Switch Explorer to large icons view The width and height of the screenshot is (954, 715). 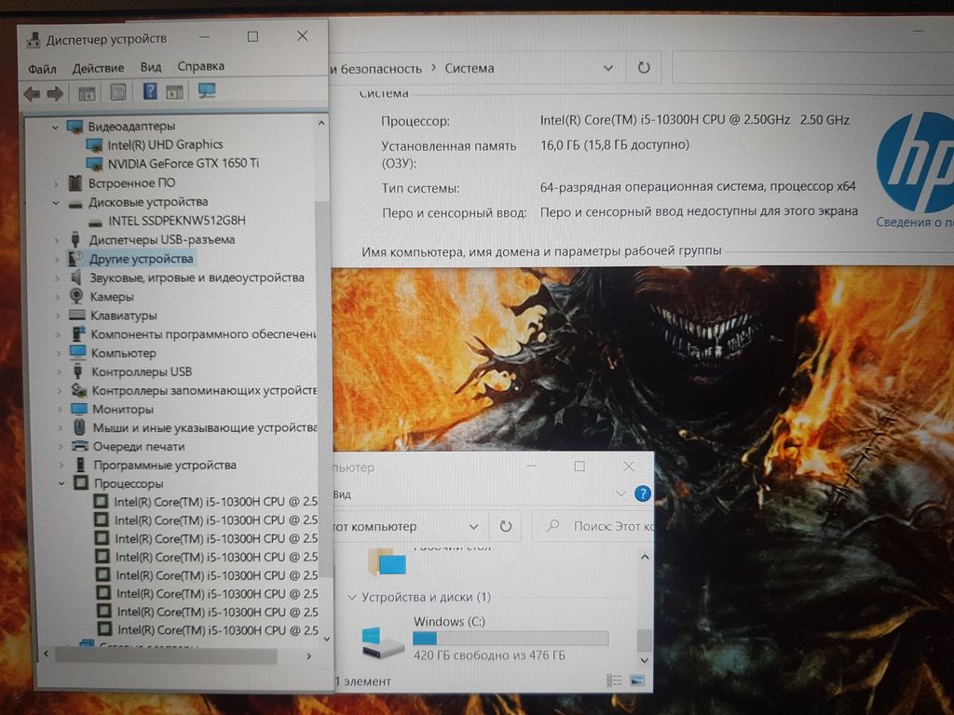pos(637,681)
